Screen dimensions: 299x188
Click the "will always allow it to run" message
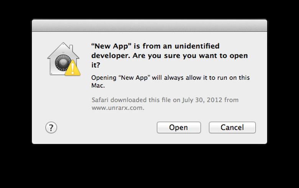pyautogui.click(x=171, y=81)
